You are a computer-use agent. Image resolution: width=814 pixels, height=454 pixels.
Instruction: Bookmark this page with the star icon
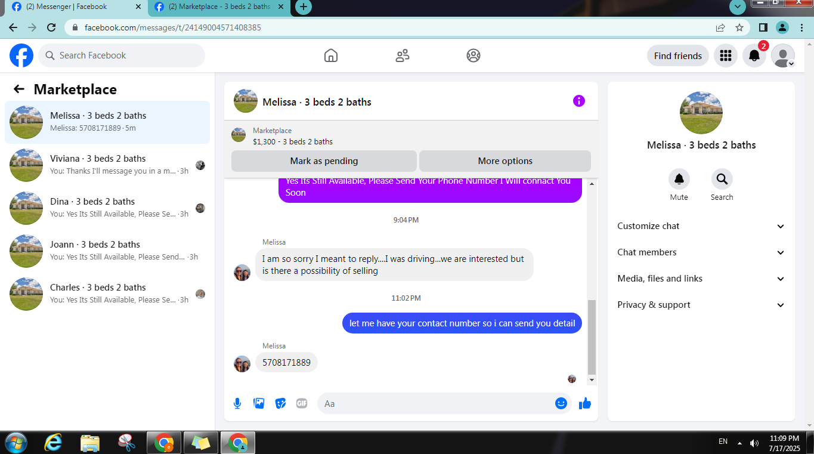point(739,27)
